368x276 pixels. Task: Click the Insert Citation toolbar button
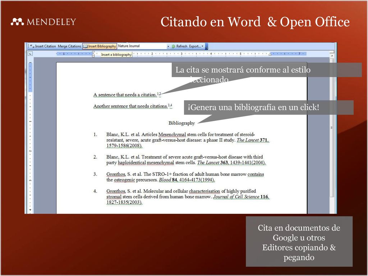coord(43,46)
